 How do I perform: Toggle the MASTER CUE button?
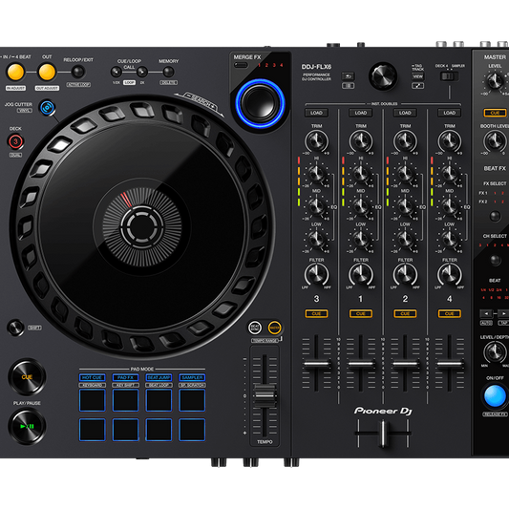[495, 113]
